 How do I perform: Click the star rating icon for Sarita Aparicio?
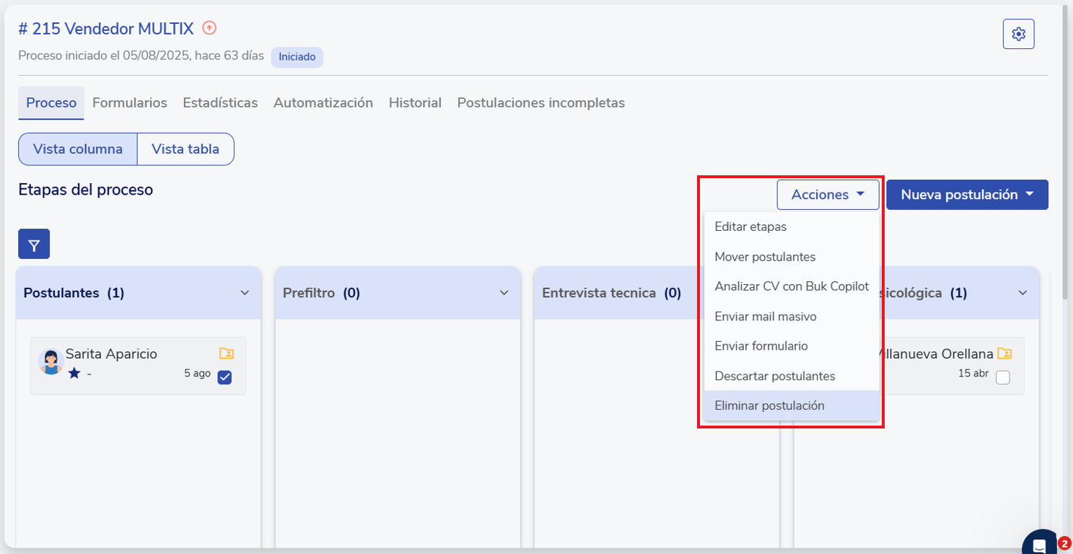(x=74, y=374)
